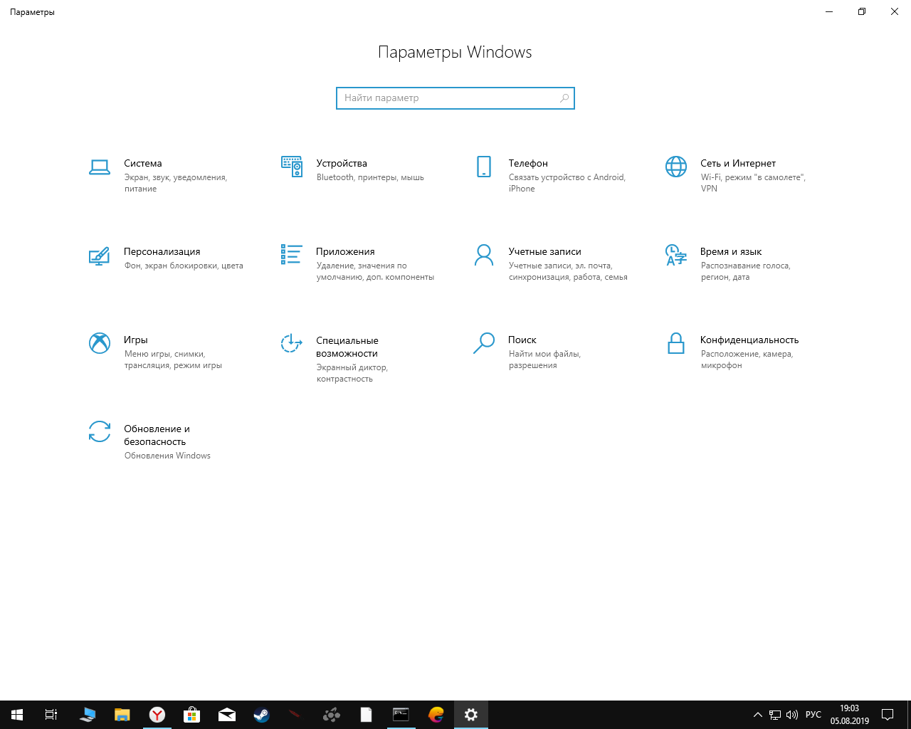Minimize the Параметры window

point(829,11)
